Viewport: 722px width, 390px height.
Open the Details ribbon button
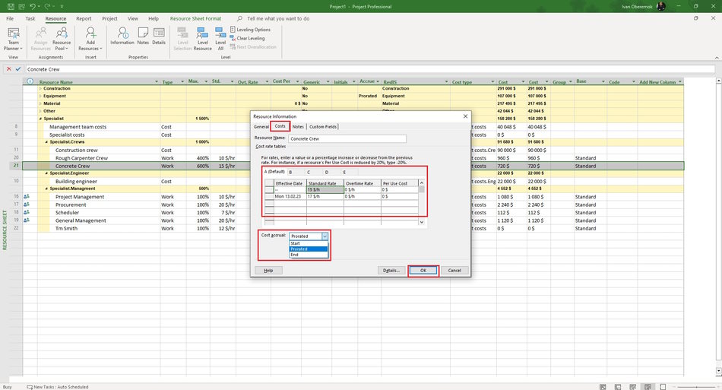coord(159,36)
